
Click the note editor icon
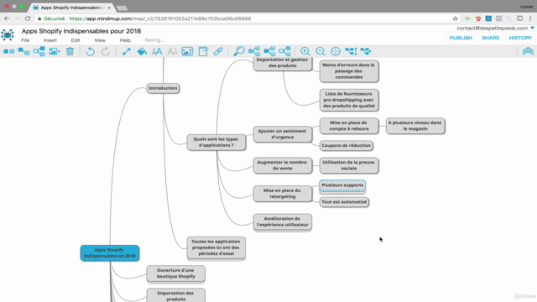click(203, 51)
